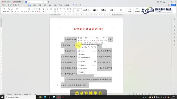Viewport: 177px width, 99px height.
Task: Click the search magnifier beside WPS AI
Action: coord(80,5)
